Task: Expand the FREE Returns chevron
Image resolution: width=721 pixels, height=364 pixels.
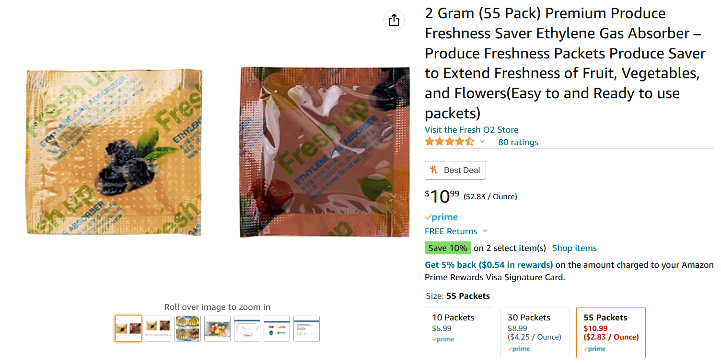Action: coord(485,231)
